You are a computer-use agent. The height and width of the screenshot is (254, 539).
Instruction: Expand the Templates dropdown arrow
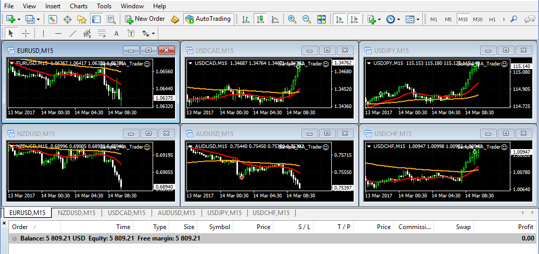click(418, 20)
